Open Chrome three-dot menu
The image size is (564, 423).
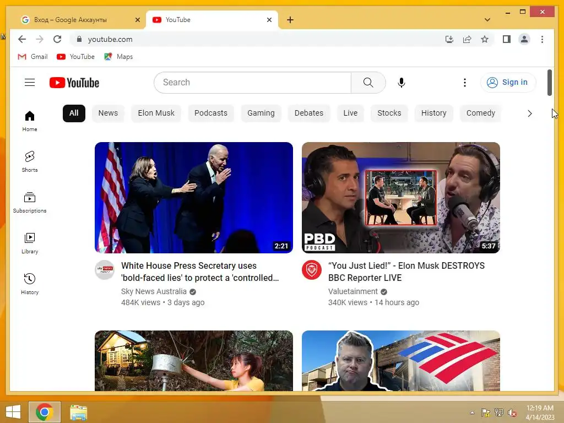542,39
